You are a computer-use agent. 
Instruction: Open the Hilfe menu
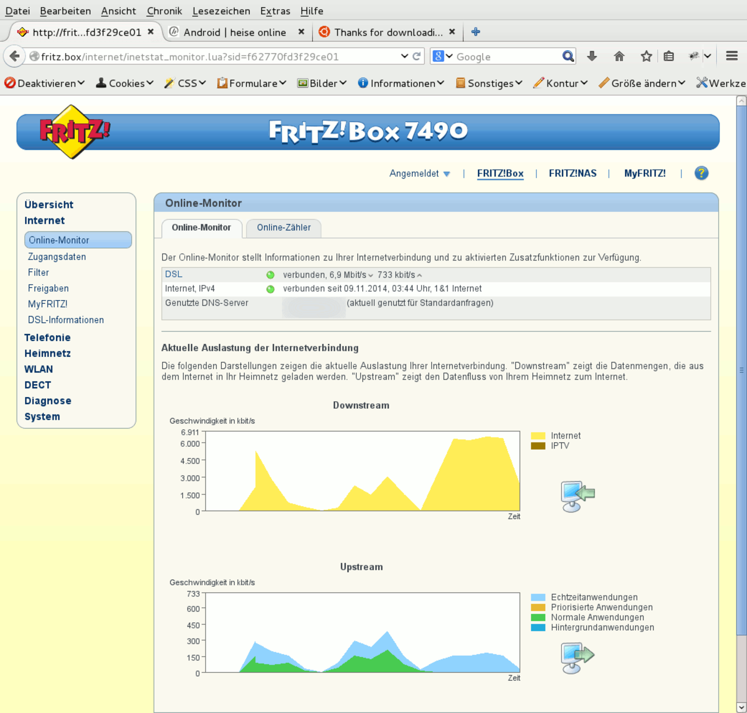tap(312, 11)
